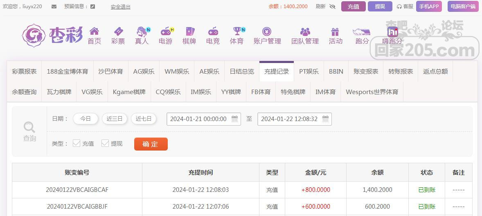Image resolution: width=482 pixels, height=216 pixels.
Task: Click the 账变编号 column header
Action: (x=77, y=172)
